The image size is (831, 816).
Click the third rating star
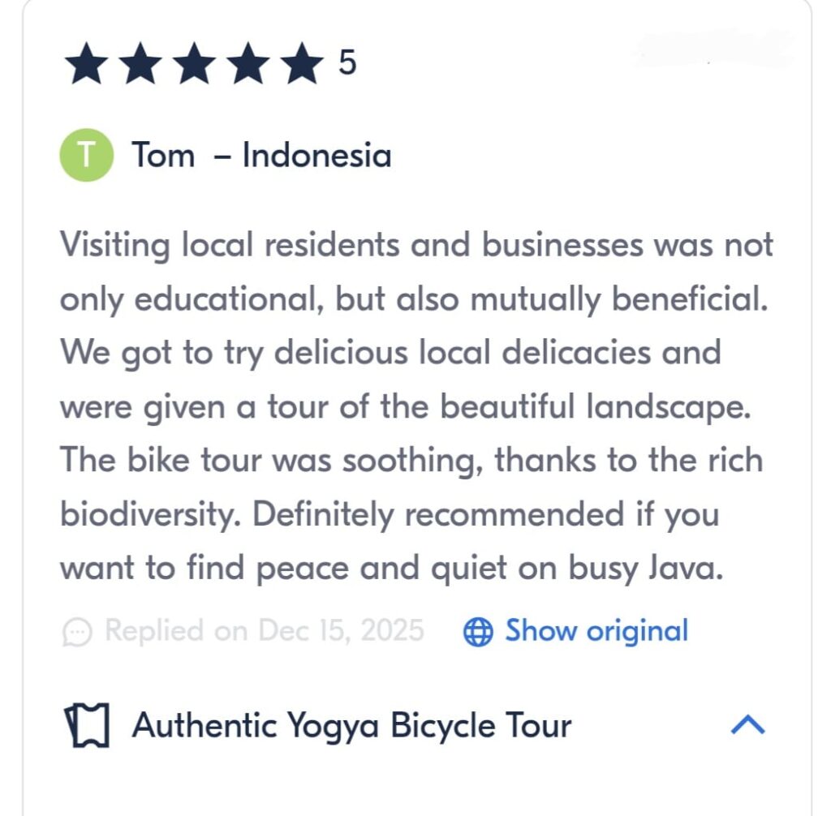196,65
